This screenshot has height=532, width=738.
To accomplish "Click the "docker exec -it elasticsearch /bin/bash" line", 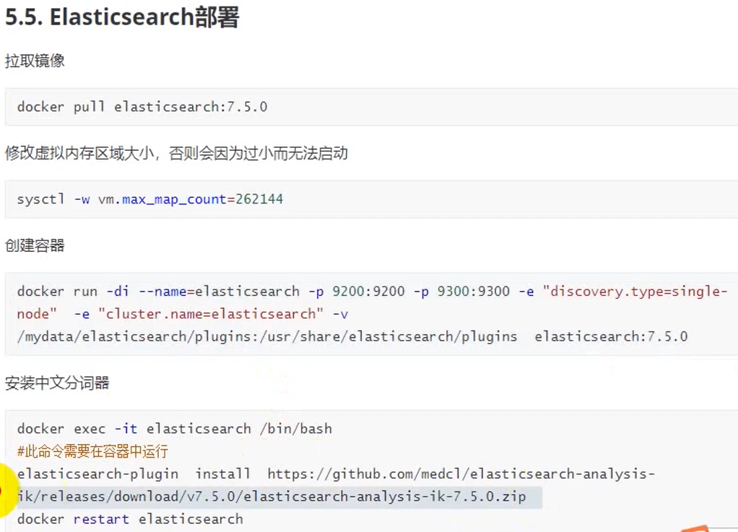I will click(x=175, y=429).
